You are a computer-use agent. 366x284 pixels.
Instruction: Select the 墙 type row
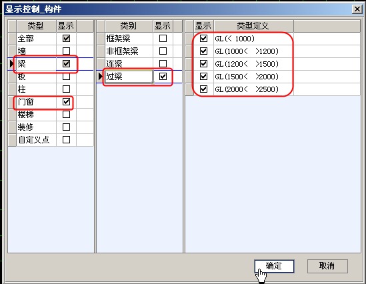[51, 51]
